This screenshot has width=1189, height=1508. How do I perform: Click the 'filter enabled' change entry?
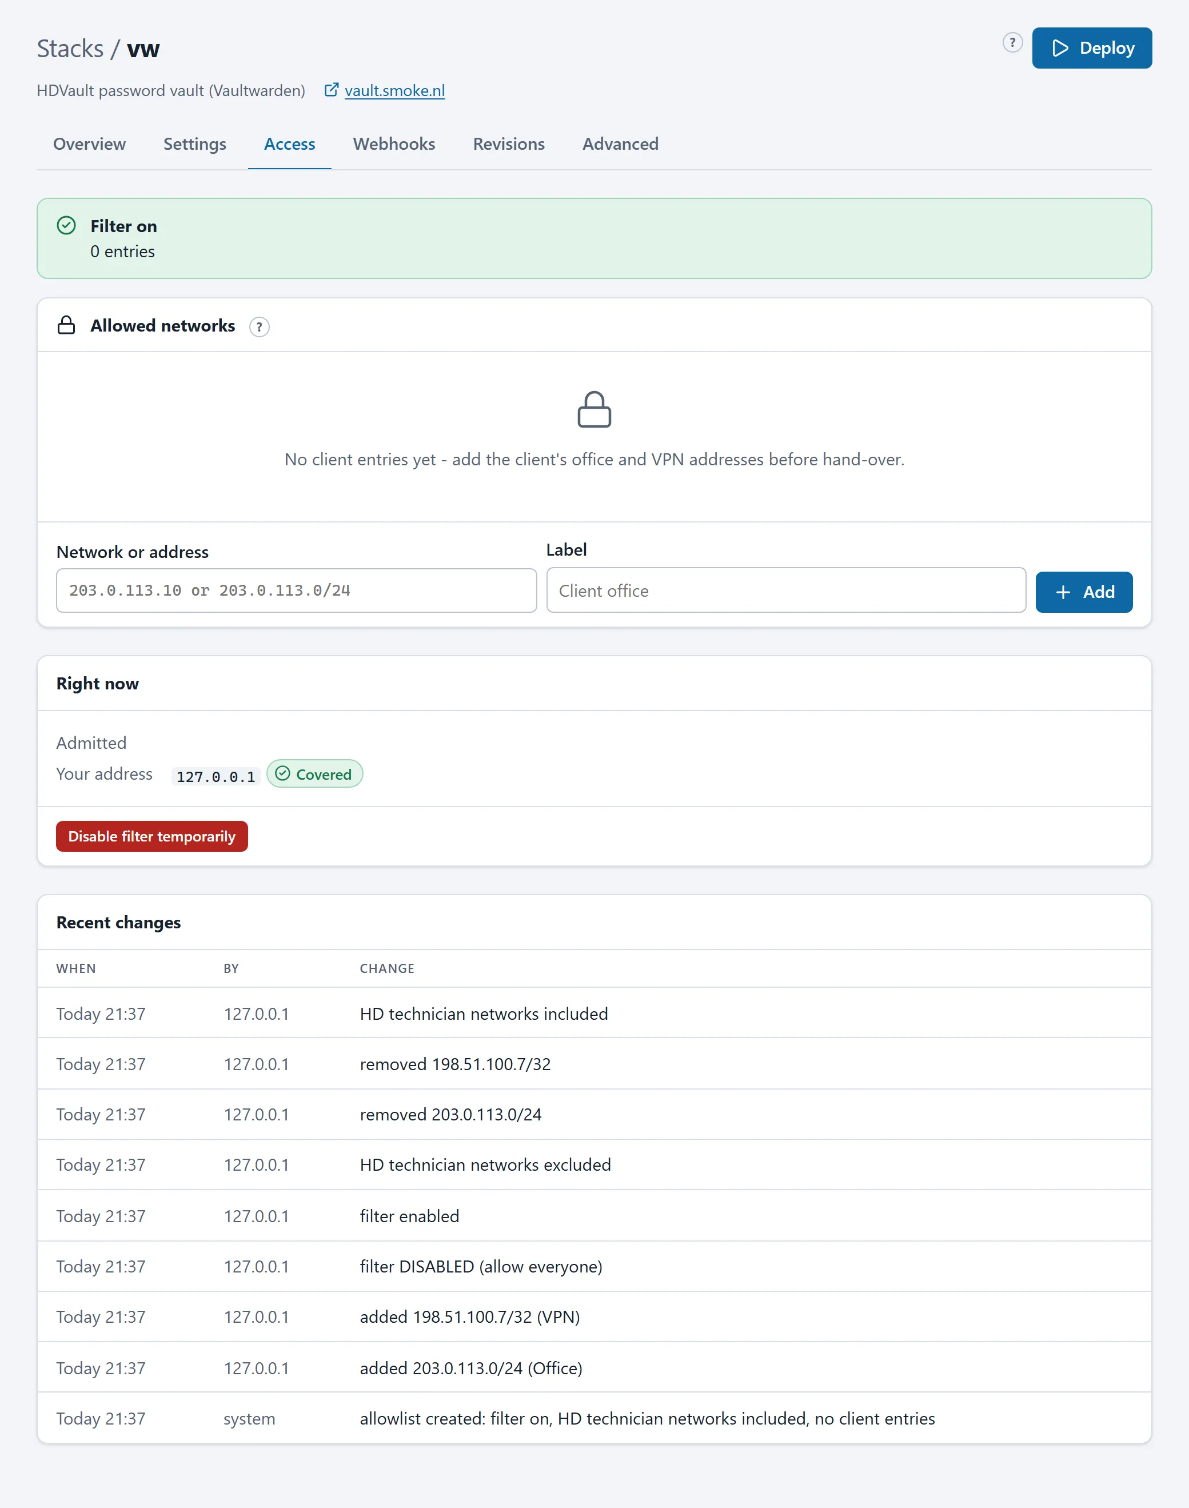(x=594, y=1215)
